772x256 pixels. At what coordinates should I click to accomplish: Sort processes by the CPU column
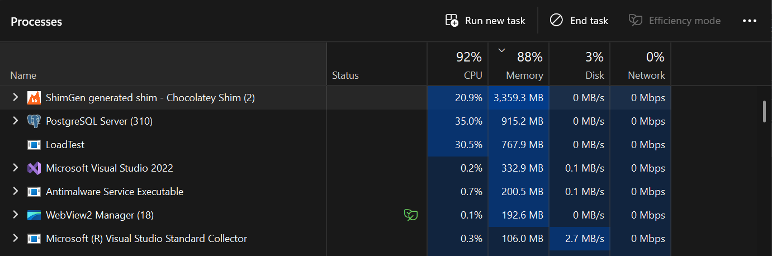click(x=457, y=64)
